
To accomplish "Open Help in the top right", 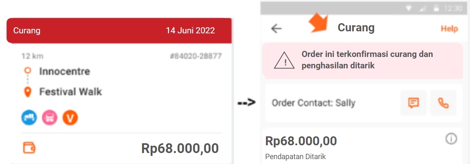I will point(449,29).
